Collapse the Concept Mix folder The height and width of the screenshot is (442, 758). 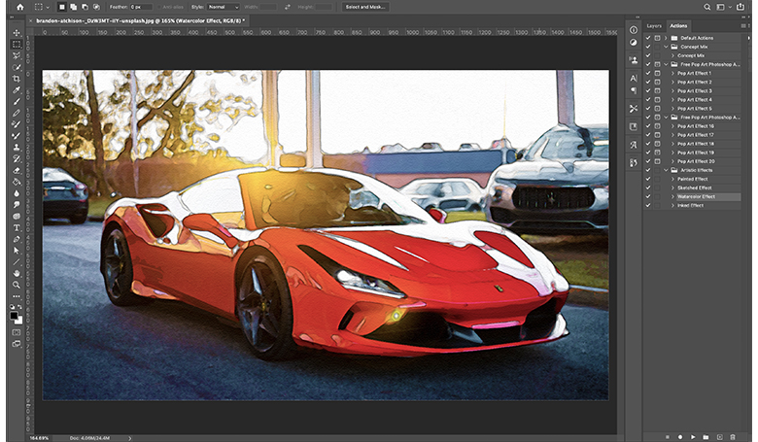click(x=666, y=47)
